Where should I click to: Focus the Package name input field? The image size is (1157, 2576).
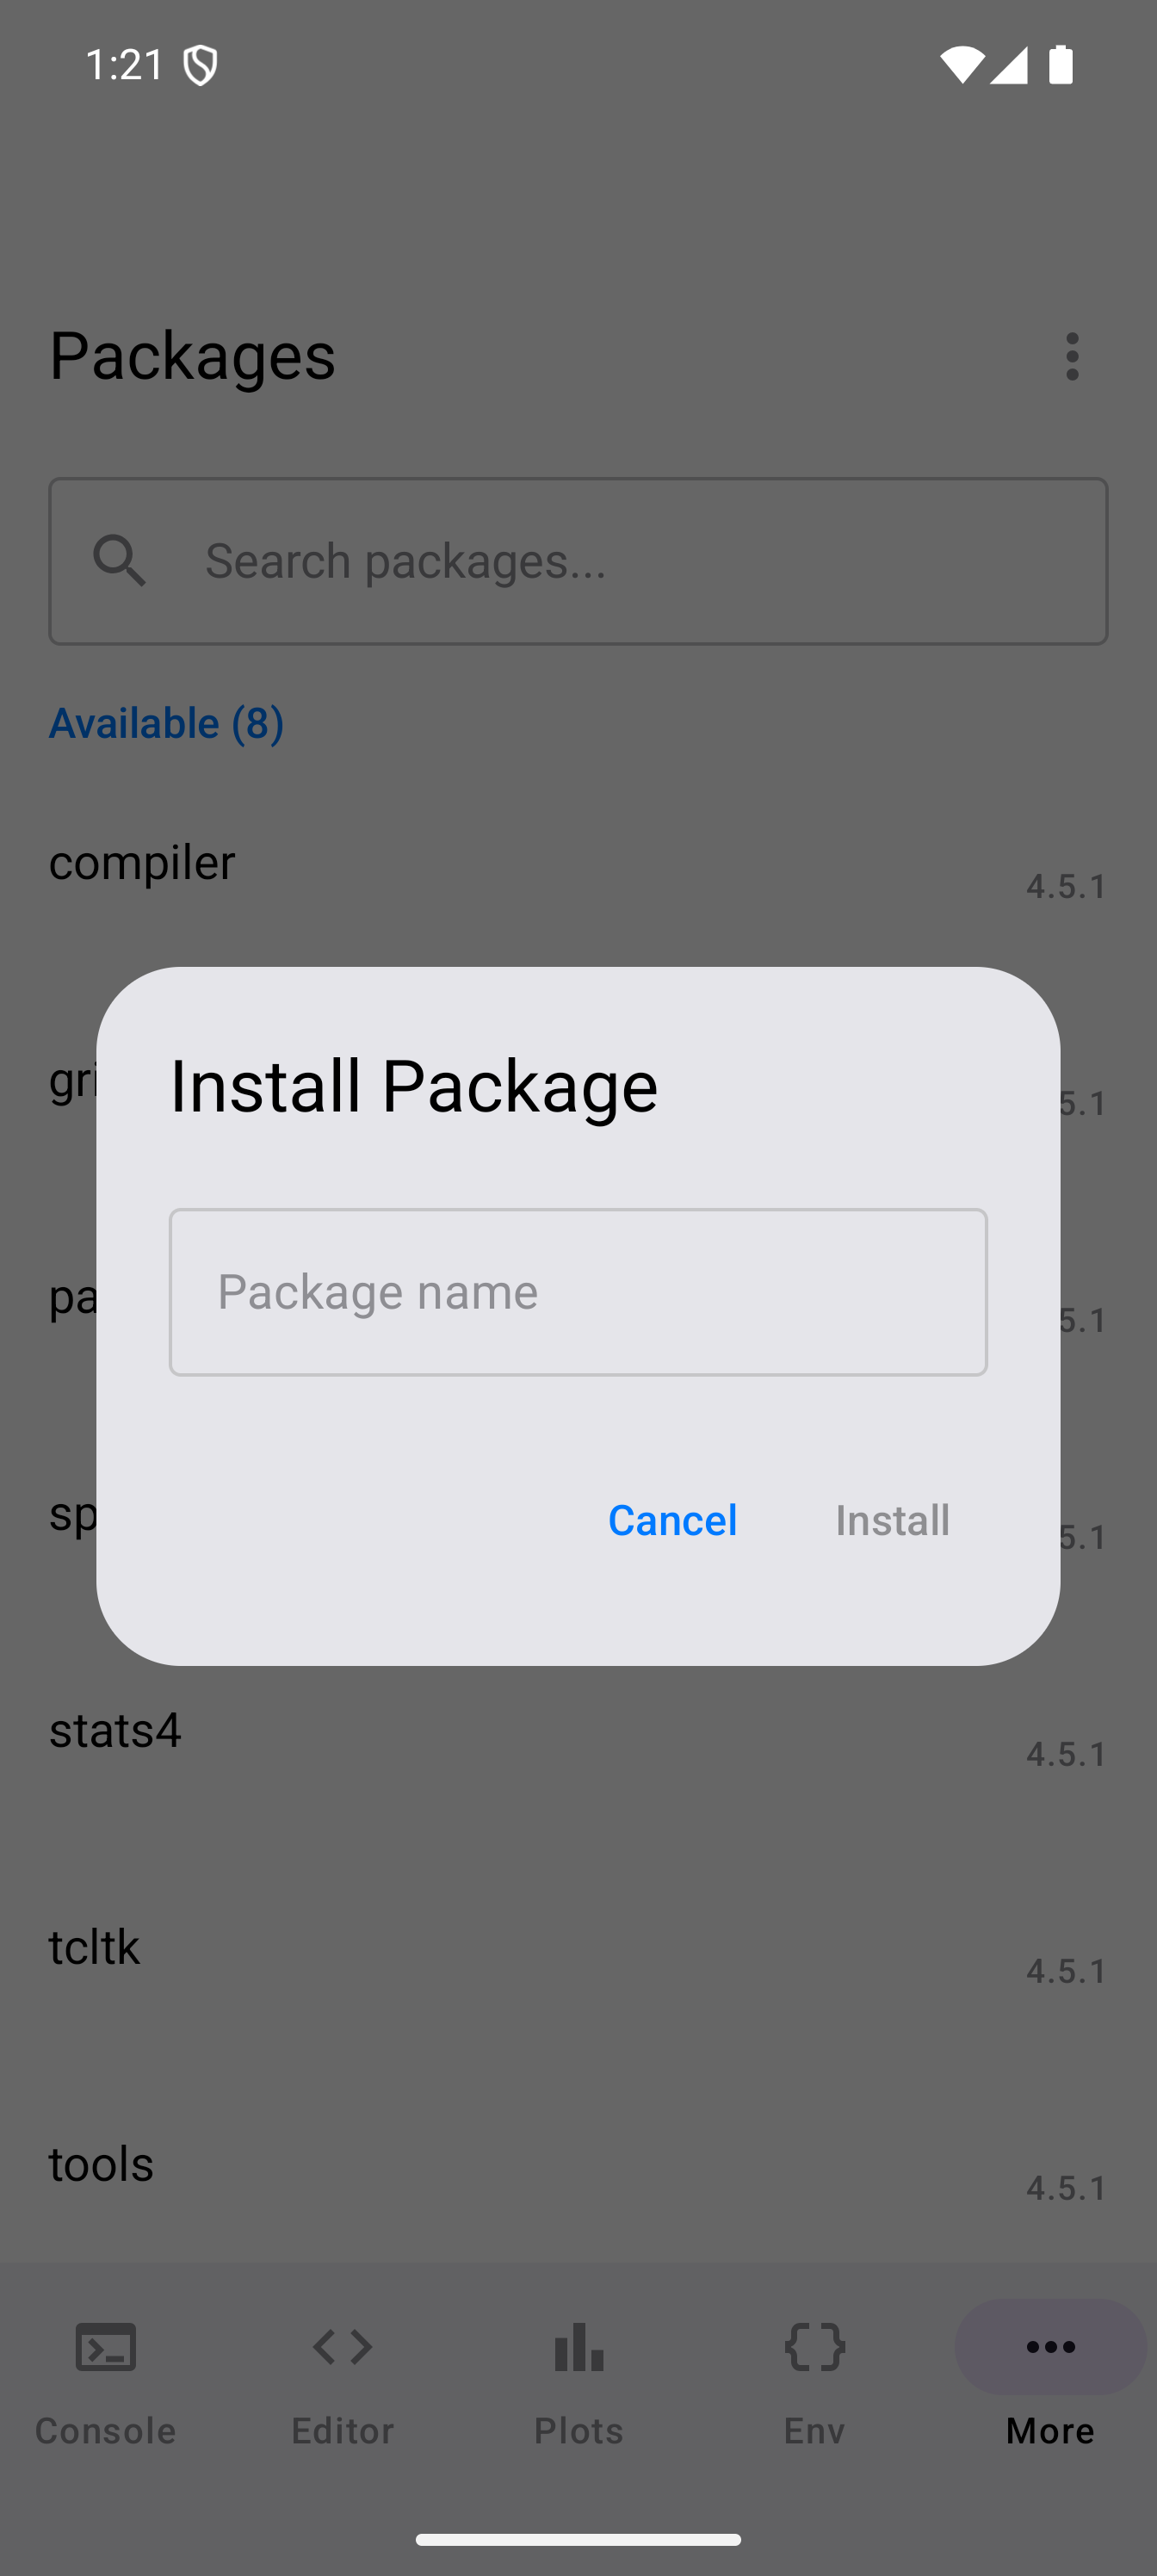click(578, 1292)
